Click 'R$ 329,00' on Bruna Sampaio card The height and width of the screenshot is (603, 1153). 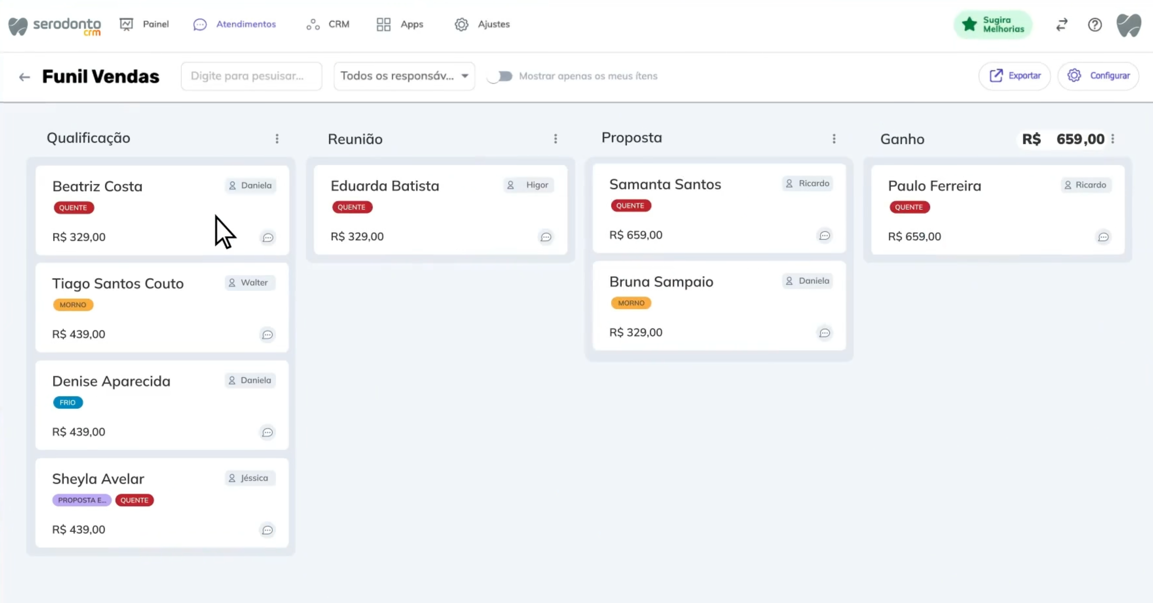pyautogui.click(x=636, y=332)
